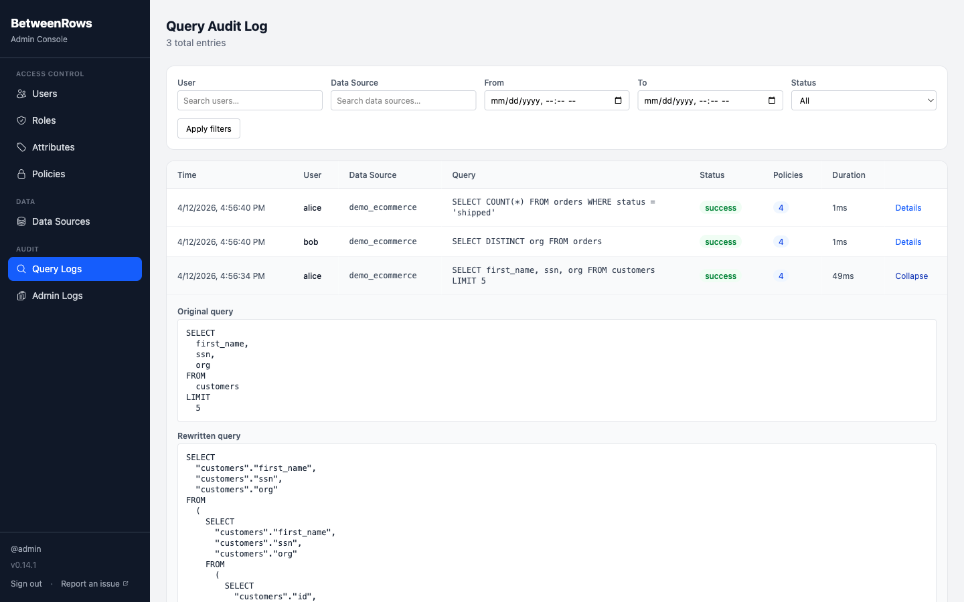Select the Admin Logs clipboard icon
This screenshot has height=602, width=964.
tap(22, 296)
